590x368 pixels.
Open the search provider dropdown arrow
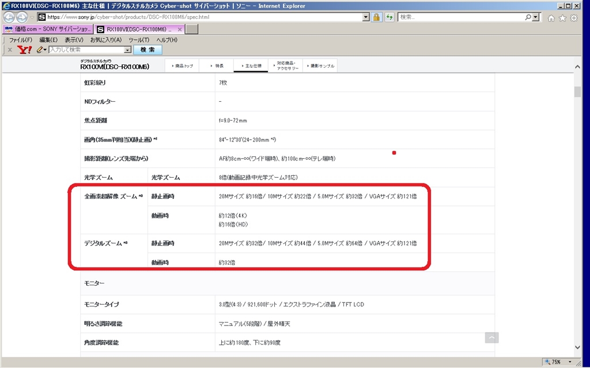point(536,17)
